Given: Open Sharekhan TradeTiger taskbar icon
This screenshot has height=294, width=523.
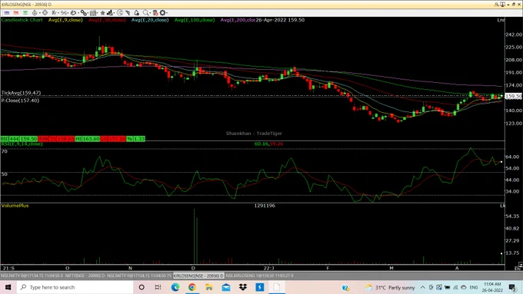Looking at the screenshot, I should pyautogui.click(x=260, y=287).
